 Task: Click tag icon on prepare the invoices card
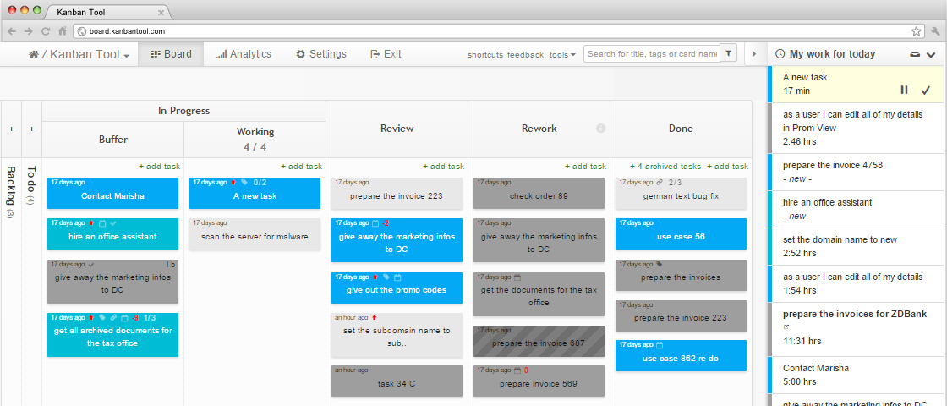[660, 264]
